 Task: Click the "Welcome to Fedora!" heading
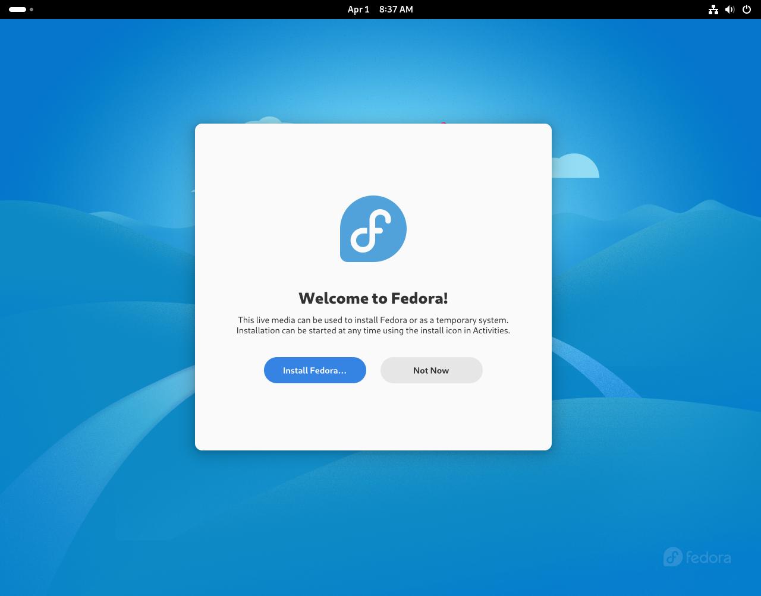(x=373, y=298)
